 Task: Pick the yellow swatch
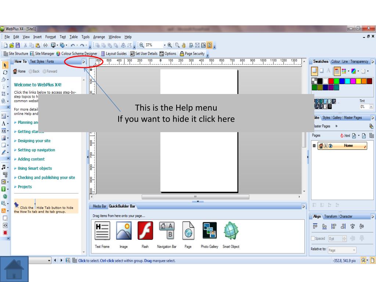[358, 81]
